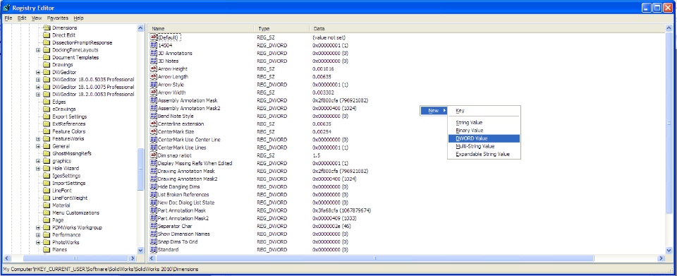
Task: Click the Drawings folder icon
Action: pyautogui.click(x=47, y=65)
